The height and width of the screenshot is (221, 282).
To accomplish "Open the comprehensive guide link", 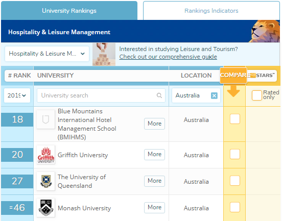I will (x=168, y=57).
